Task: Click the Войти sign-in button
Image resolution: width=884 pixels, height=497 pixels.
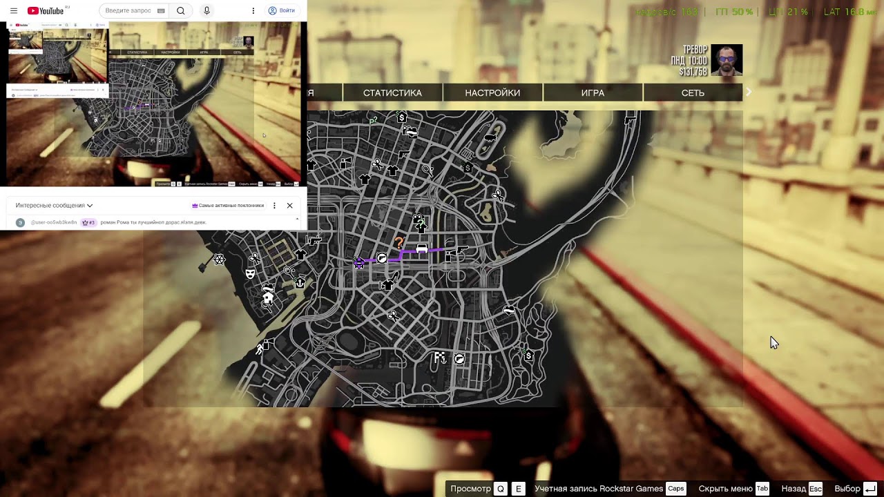Action: pos(282,11)
